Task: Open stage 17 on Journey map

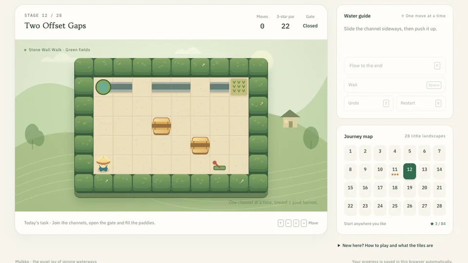Action: click(x=380, y=189)
